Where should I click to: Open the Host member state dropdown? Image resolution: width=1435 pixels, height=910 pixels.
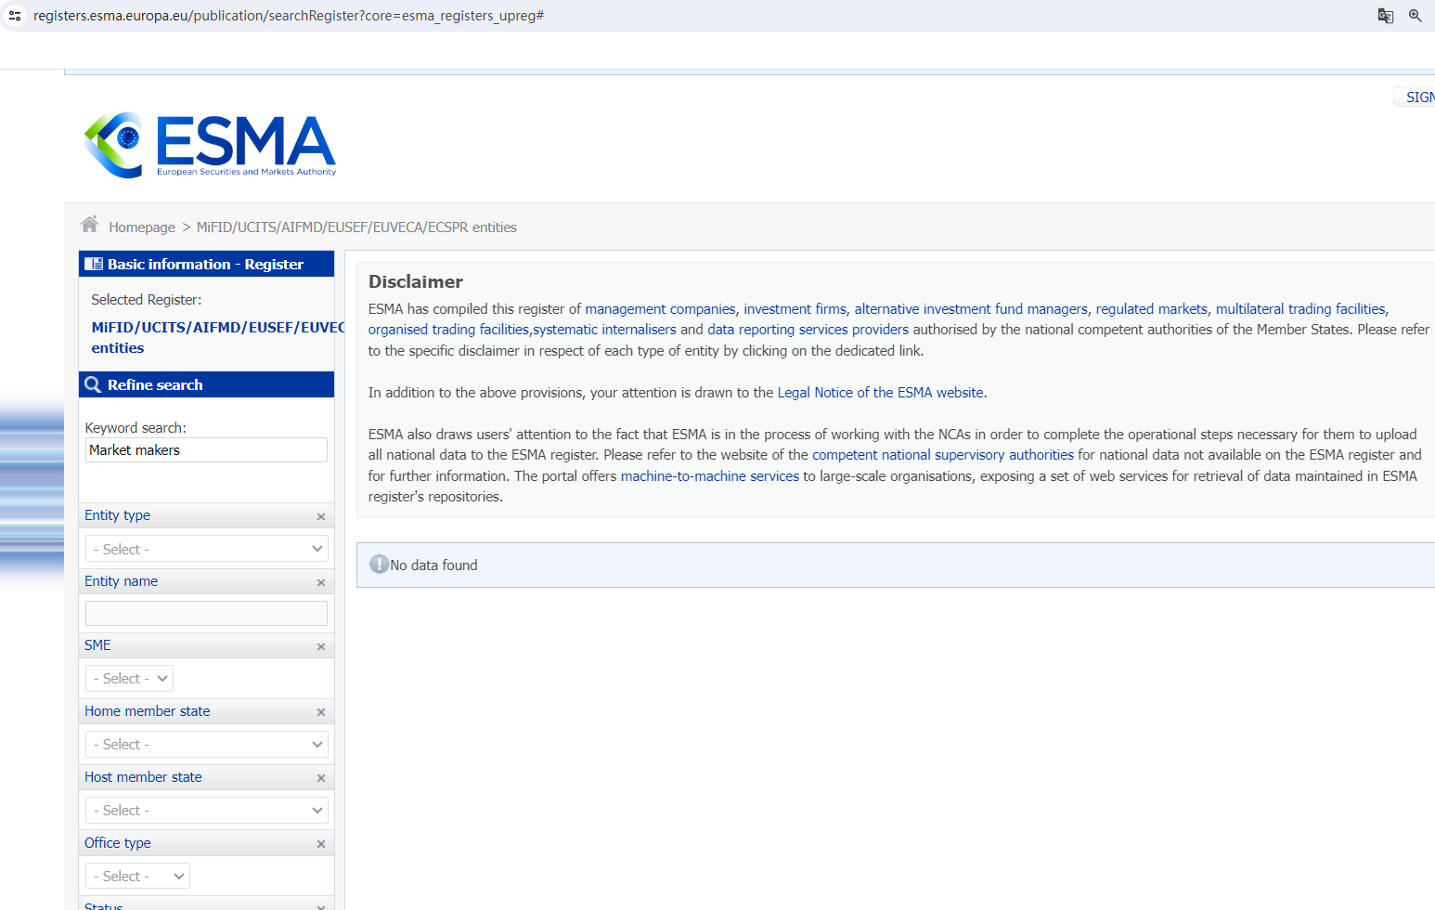click(x=206, y=811)
